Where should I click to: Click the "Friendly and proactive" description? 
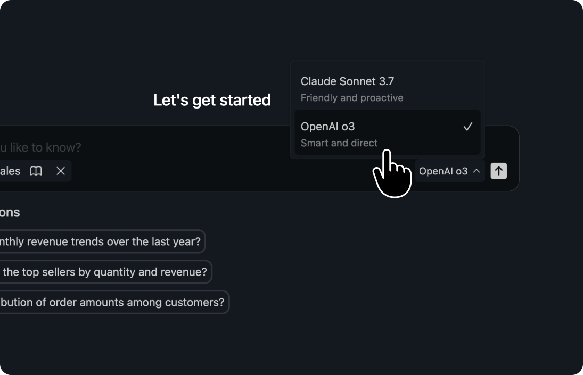tap(352, 98)
